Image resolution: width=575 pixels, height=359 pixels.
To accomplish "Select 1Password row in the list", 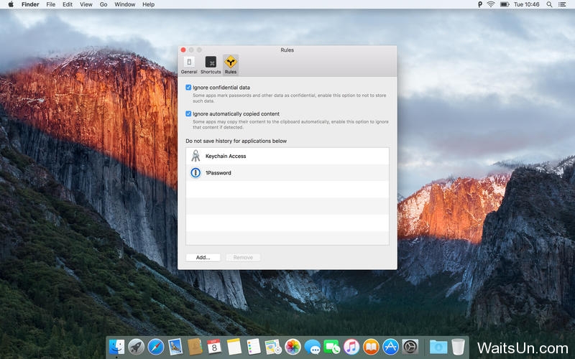I will tap(287, 173).
